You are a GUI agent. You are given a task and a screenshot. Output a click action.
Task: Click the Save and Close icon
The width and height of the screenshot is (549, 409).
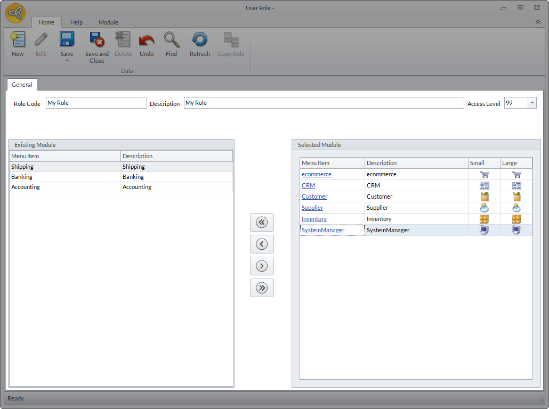pos(96,40)
